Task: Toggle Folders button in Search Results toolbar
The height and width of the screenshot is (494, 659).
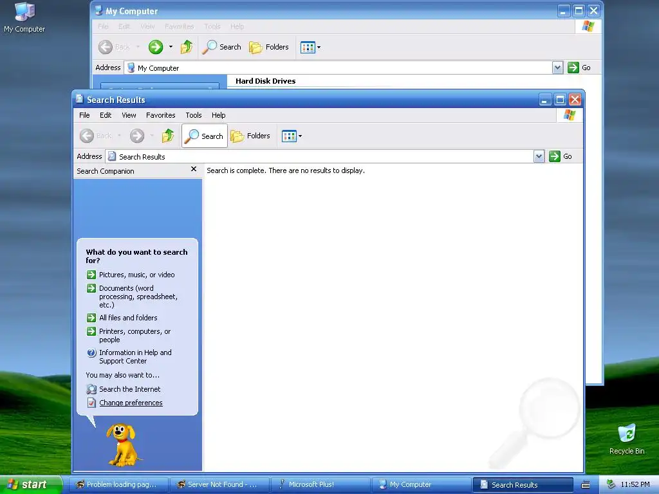Action: [250, 136]
